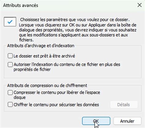Click the 'Attributs de compression ou de chiffrement' heading
The width and height of the screenshot is (145, 128).
47,86
